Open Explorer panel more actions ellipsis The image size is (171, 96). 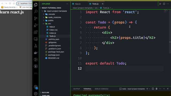(x=67, y=4)
